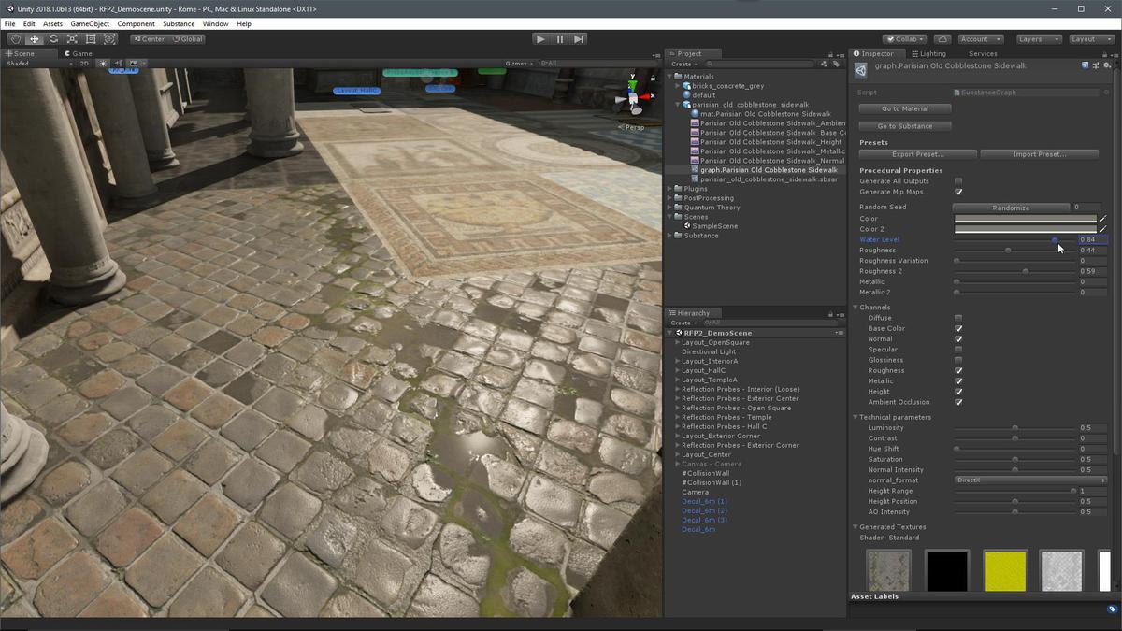This screenshot has width=1122, height=631.
Task: Collapse the Materials folder
Action: point(670,77)
